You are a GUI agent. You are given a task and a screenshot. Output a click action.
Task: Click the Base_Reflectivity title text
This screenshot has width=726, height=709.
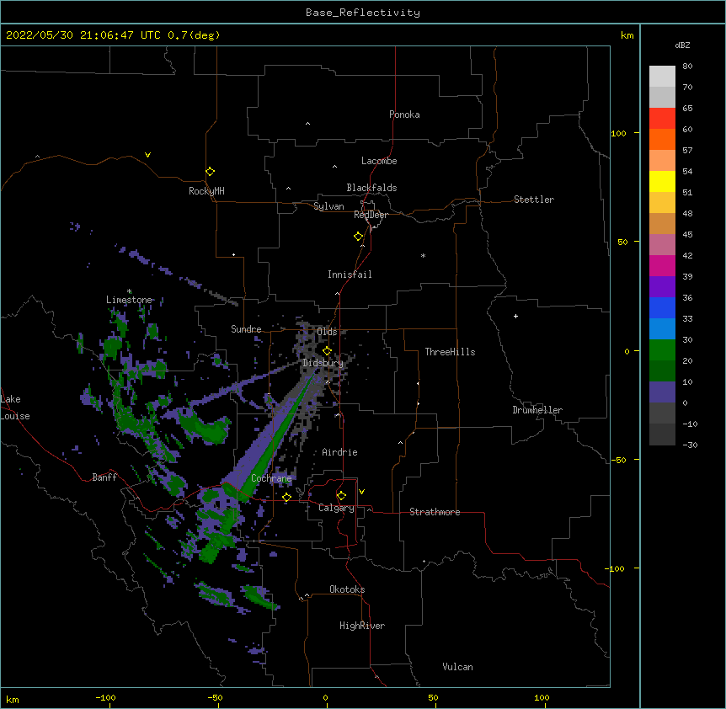pos(362,13)
